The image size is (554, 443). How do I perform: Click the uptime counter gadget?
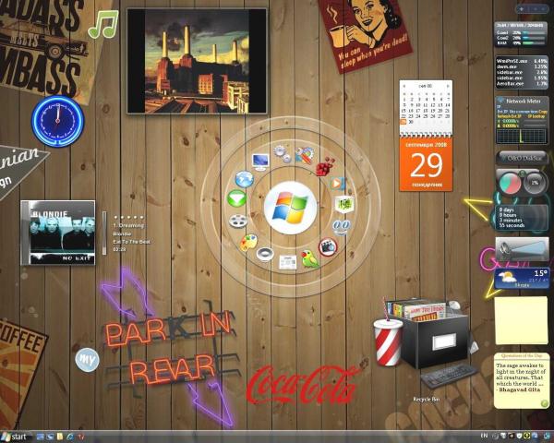(520, 218)
